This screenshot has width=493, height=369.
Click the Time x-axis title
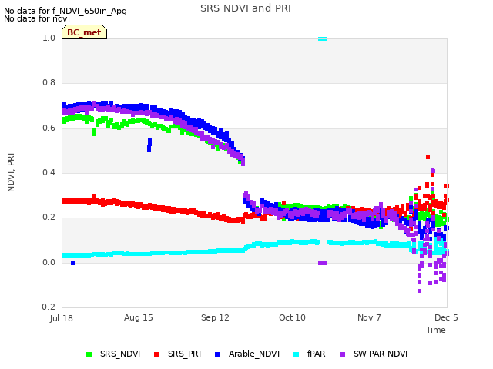[x=436, y=330]
